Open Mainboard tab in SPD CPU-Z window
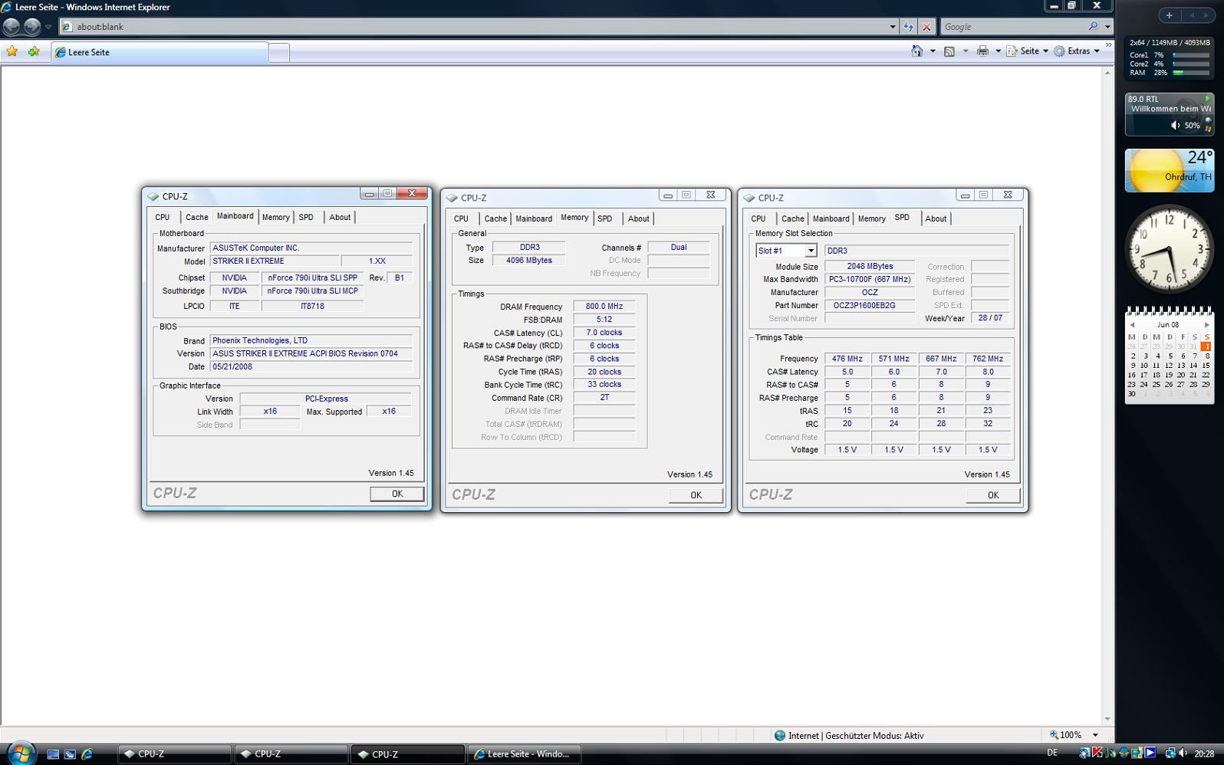The image size is (1224, 765). point(831,218)
